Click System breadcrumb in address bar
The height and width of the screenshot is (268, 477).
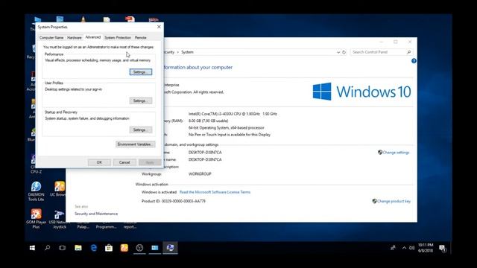coord(187,52)
